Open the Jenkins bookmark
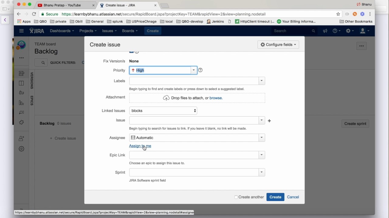Viewport: 389px width, 218px height. click(215, 21)
